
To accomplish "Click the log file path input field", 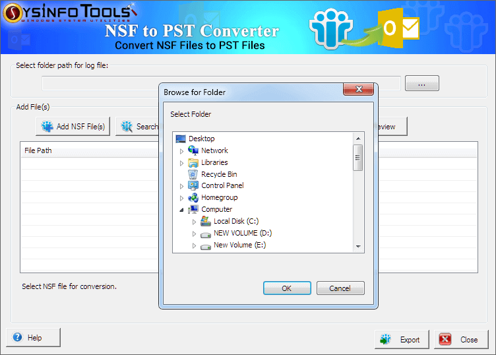I will 221,83.
